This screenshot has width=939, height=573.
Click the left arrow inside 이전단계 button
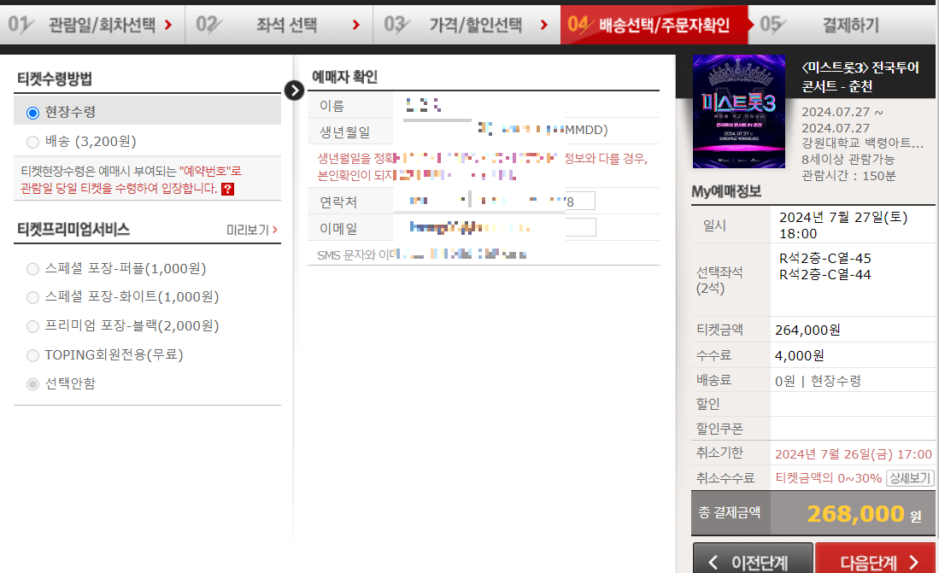pyautogui.click(x=714, y=560)
